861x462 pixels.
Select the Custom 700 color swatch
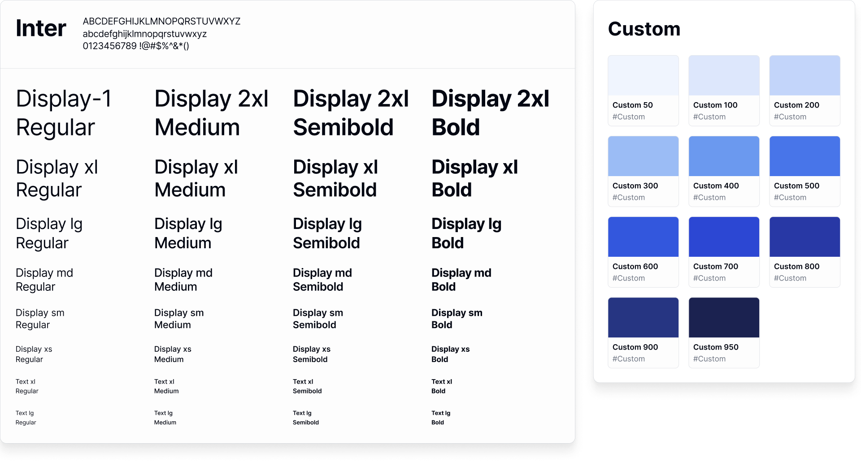pos(724,237)
